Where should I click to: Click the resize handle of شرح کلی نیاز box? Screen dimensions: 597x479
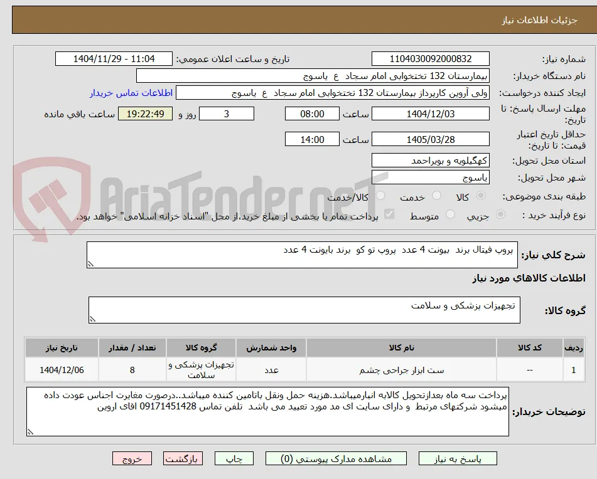click(90, 264)
